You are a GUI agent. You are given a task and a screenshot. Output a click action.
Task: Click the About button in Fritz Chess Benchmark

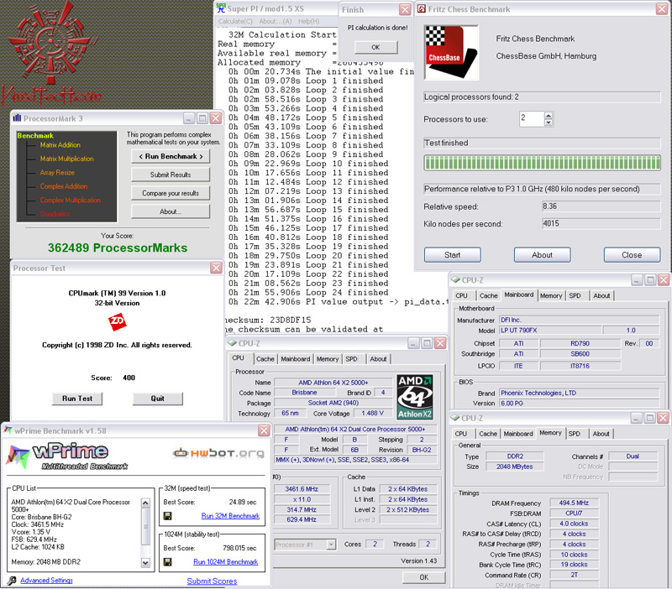tap(542, 255)
